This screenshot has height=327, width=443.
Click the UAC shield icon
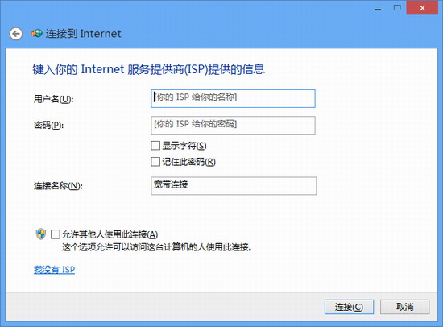pyautogui.click(x=41, y=234)
